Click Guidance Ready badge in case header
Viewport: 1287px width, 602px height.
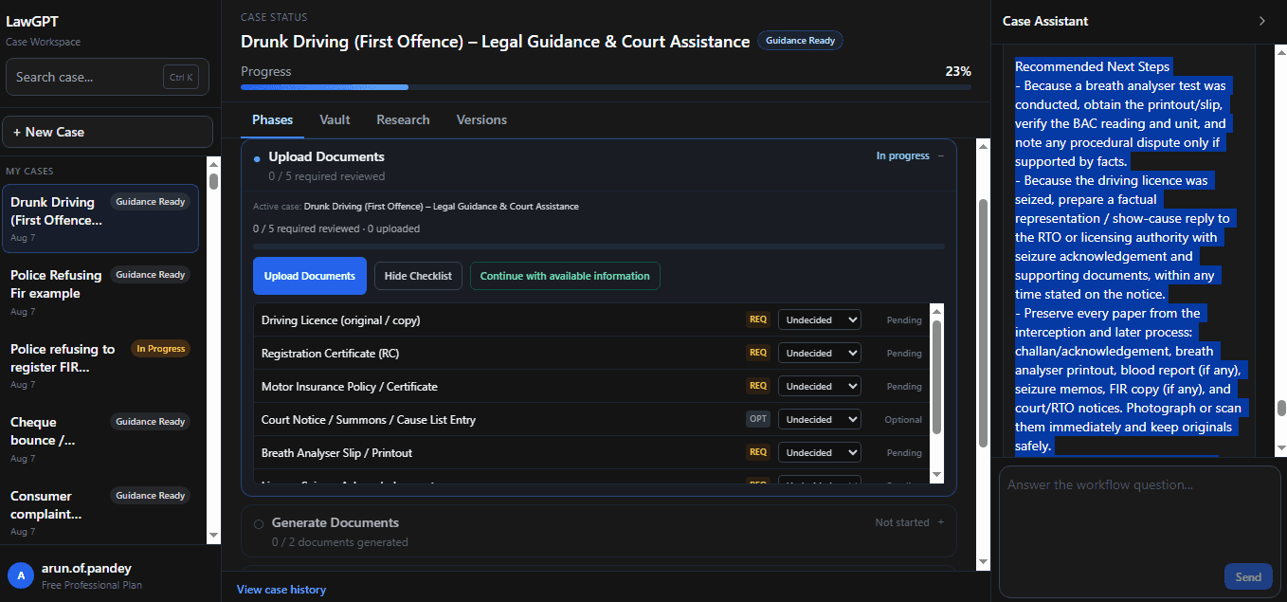point(800,41)
